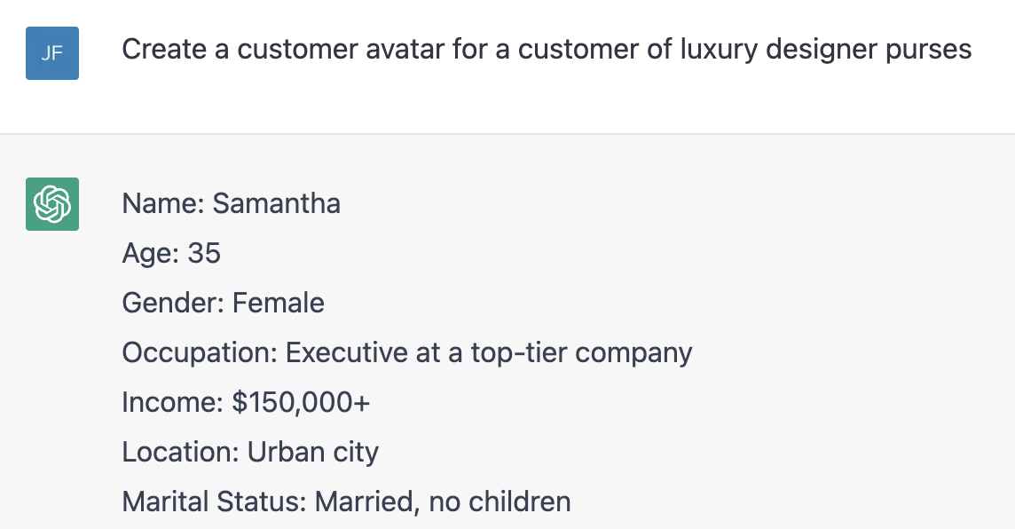The image size is (1015, 529).
Task: Click the green ChatGPT logo icon
Action: [52, 204]
